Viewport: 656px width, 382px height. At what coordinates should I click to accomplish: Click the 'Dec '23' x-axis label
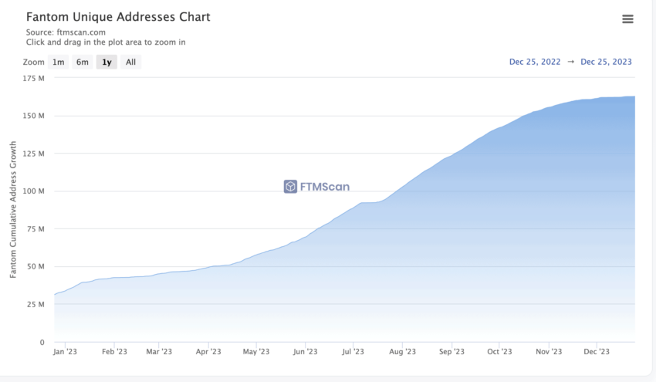click(597, 351)
